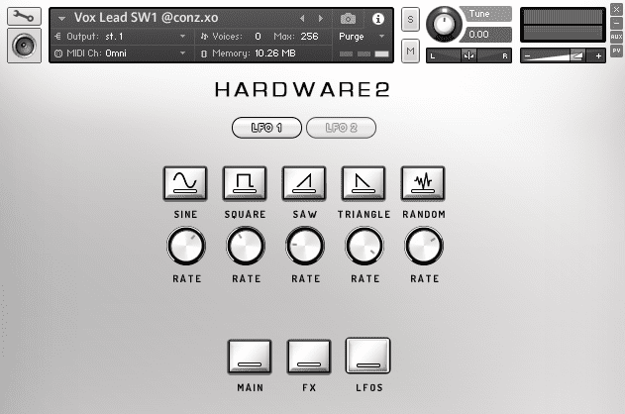Click the instrument speaker icon
This screenshot has height=414, width=625.
pyautogui.click(x=24, y=46)
